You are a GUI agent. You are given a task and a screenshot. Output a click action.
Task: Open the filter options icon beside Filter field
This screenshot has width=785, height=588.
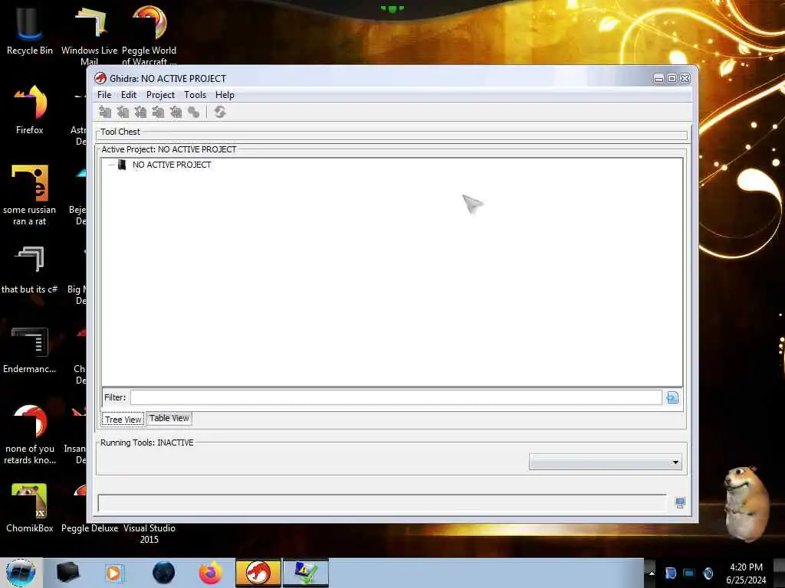coord(672,397)
